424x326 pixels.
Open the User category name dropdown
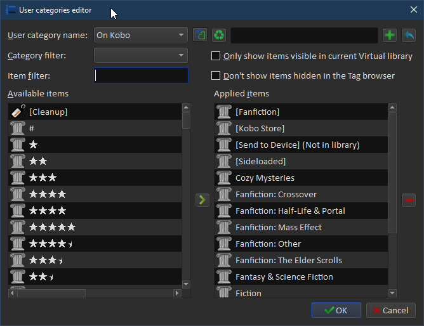[x=140, y=35]
